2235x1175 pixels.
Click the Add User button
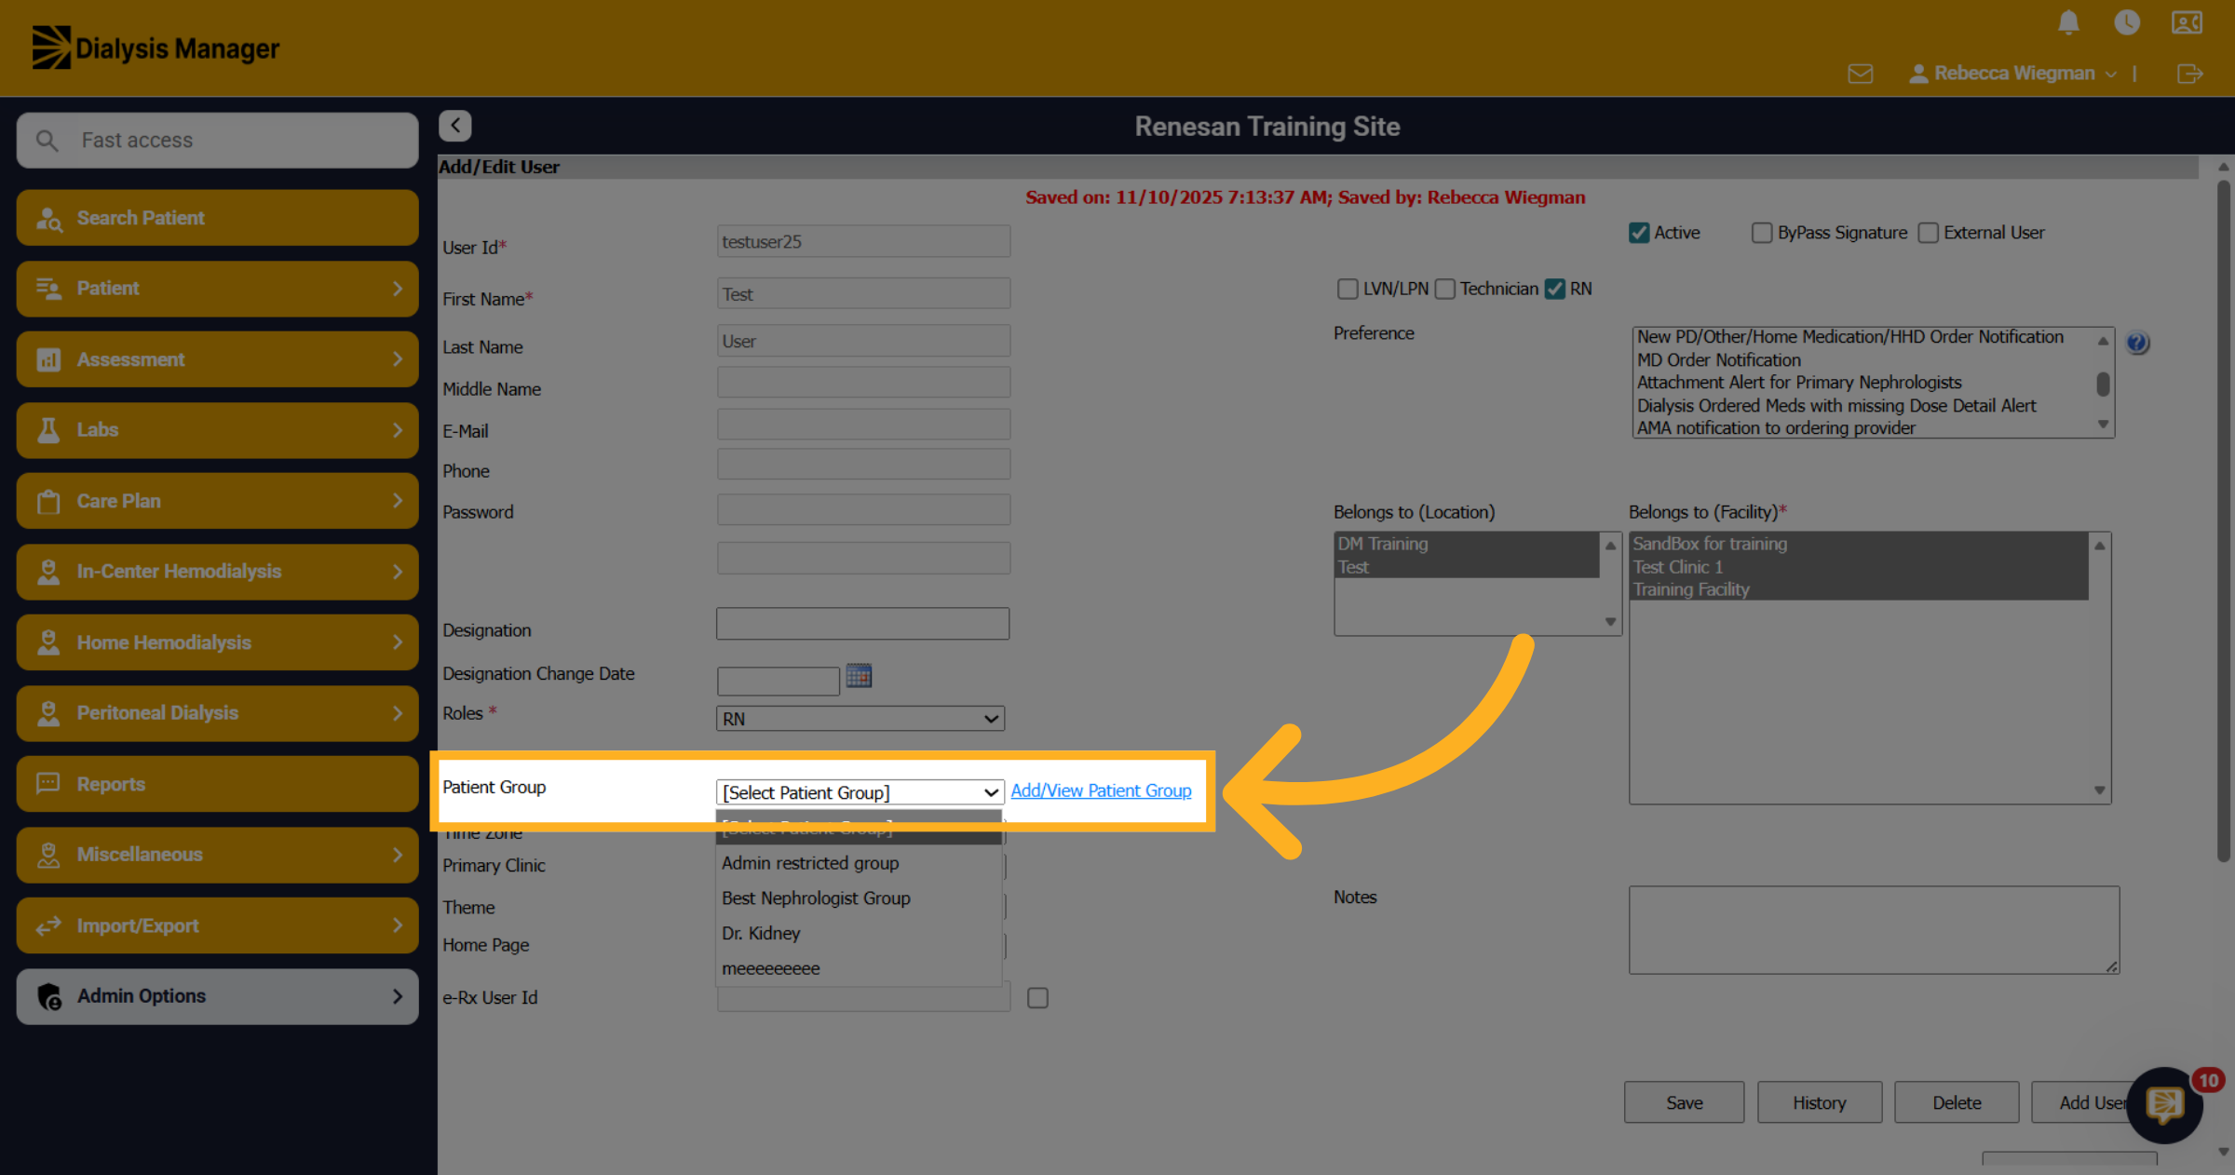pyautogui.click(x=2092, y=1102)
